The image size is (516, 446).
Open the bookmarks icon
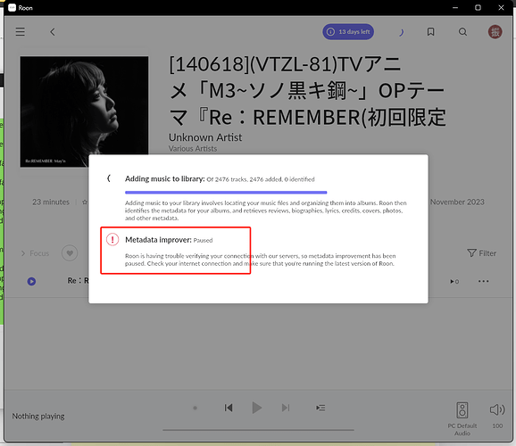click(430, 32)
